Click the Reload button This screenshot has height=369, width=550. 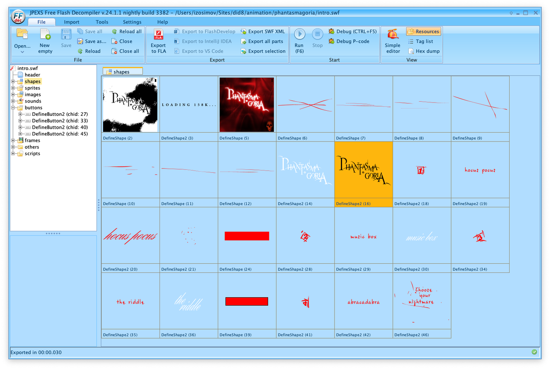[x=89, y=51]
